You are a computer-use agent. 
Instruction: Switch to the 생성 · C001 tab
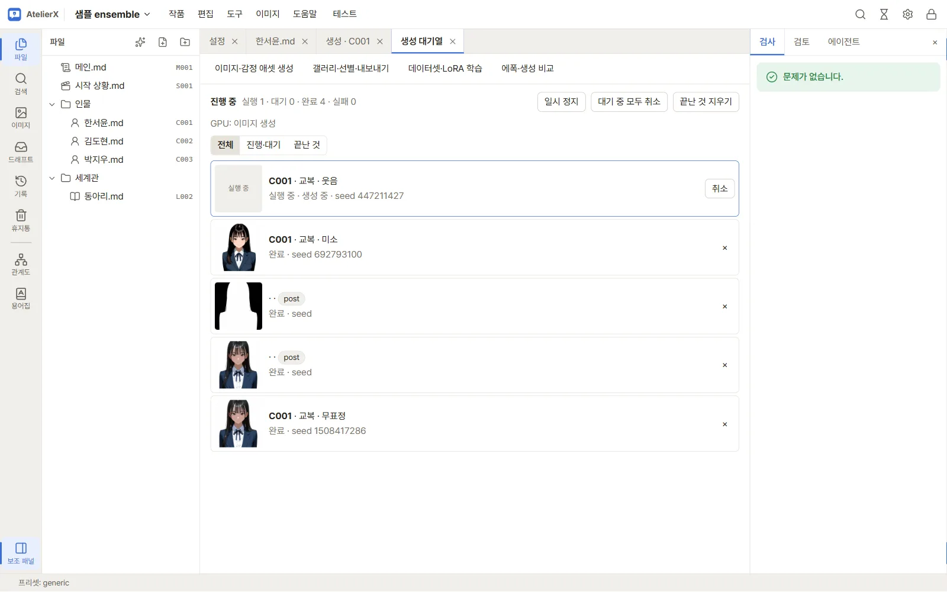[348, 41]
